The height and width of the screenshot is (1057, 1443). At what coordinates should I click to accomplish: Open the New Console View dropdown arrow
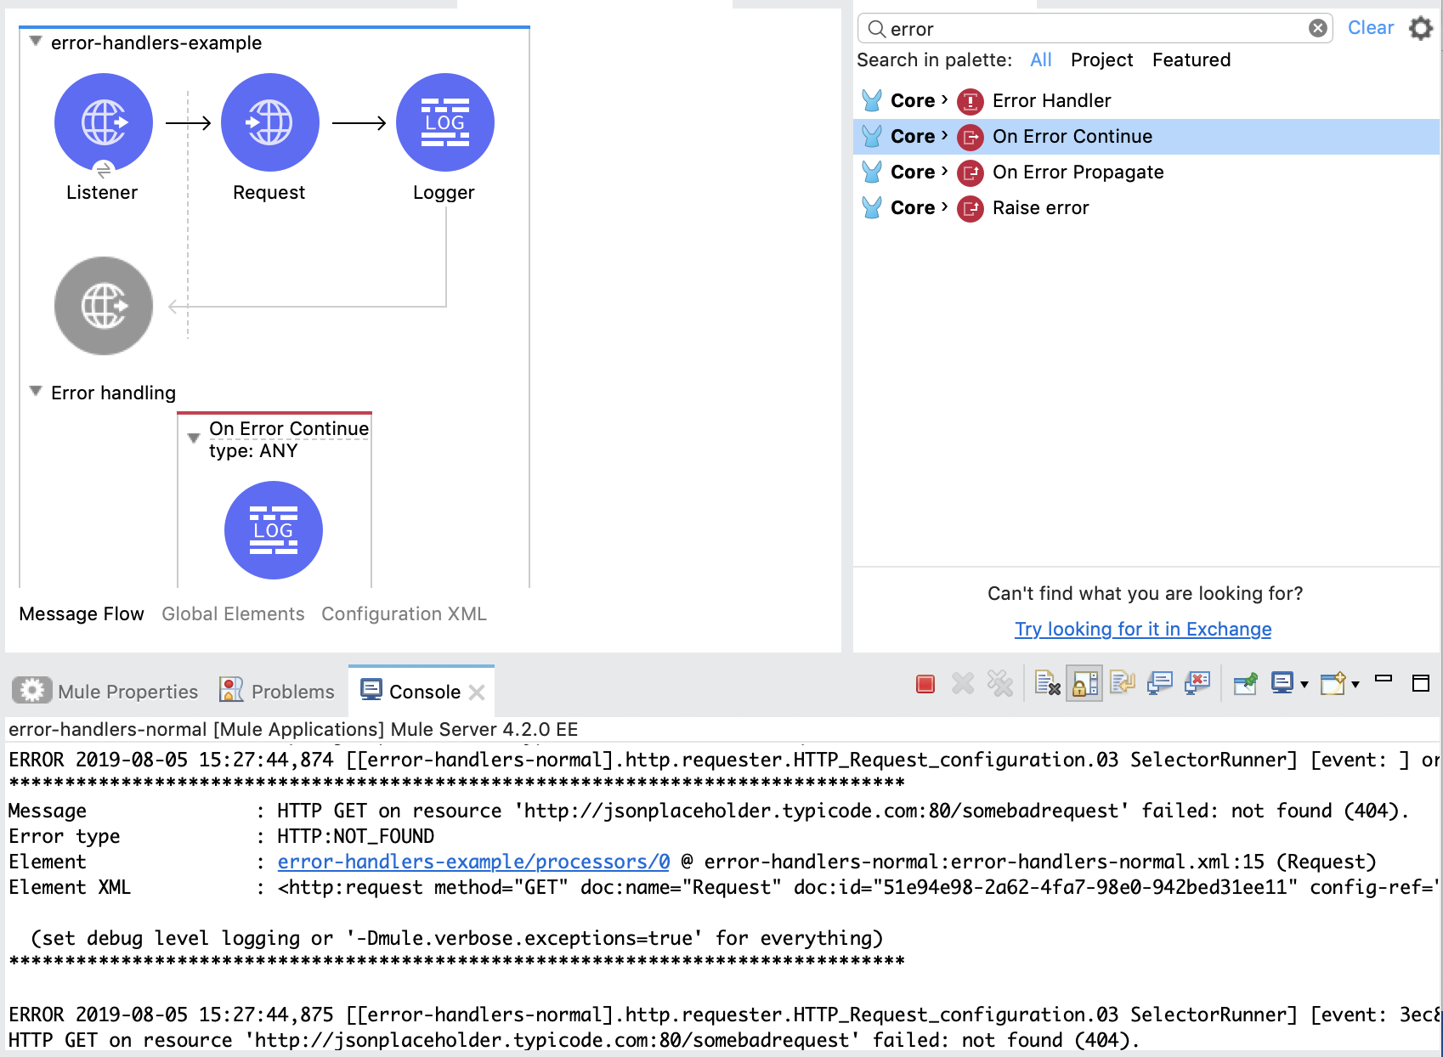pos(1355,685)
